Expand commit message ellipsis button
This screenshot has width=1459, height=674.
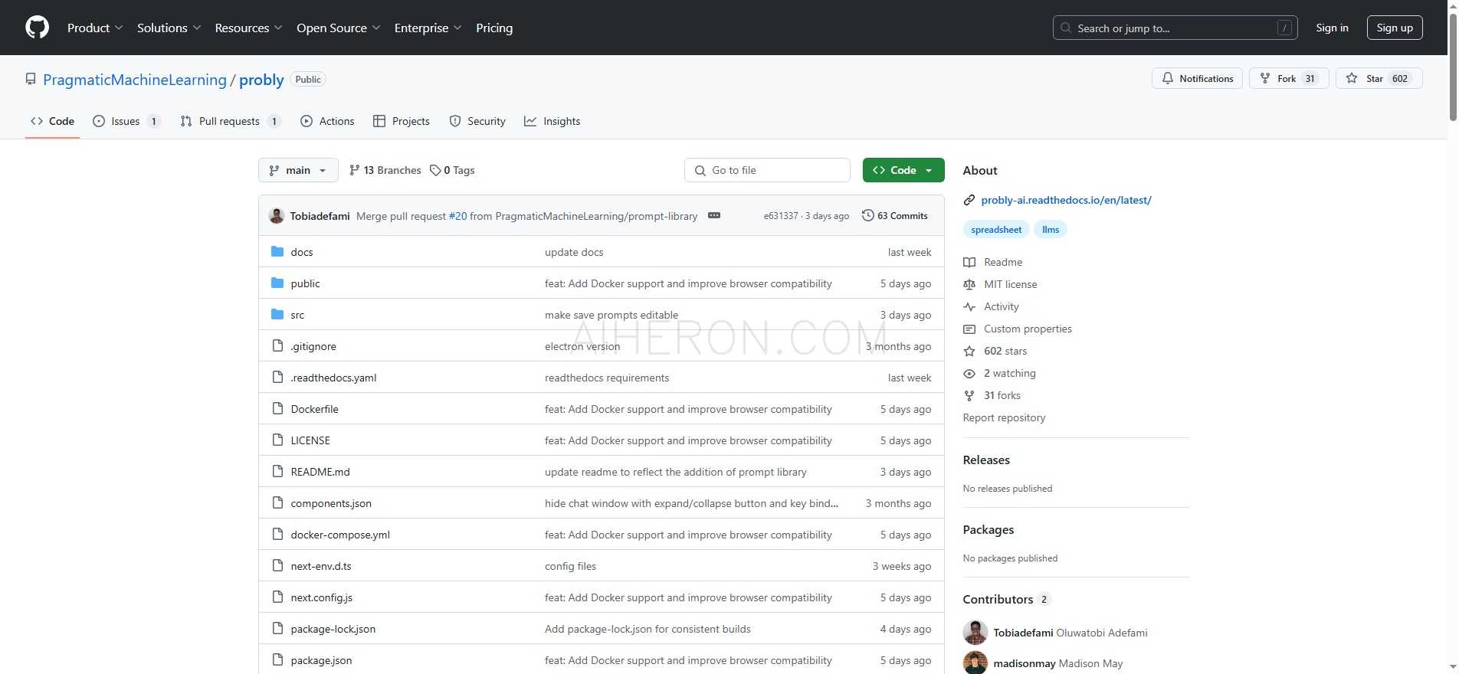click(714, 215)
